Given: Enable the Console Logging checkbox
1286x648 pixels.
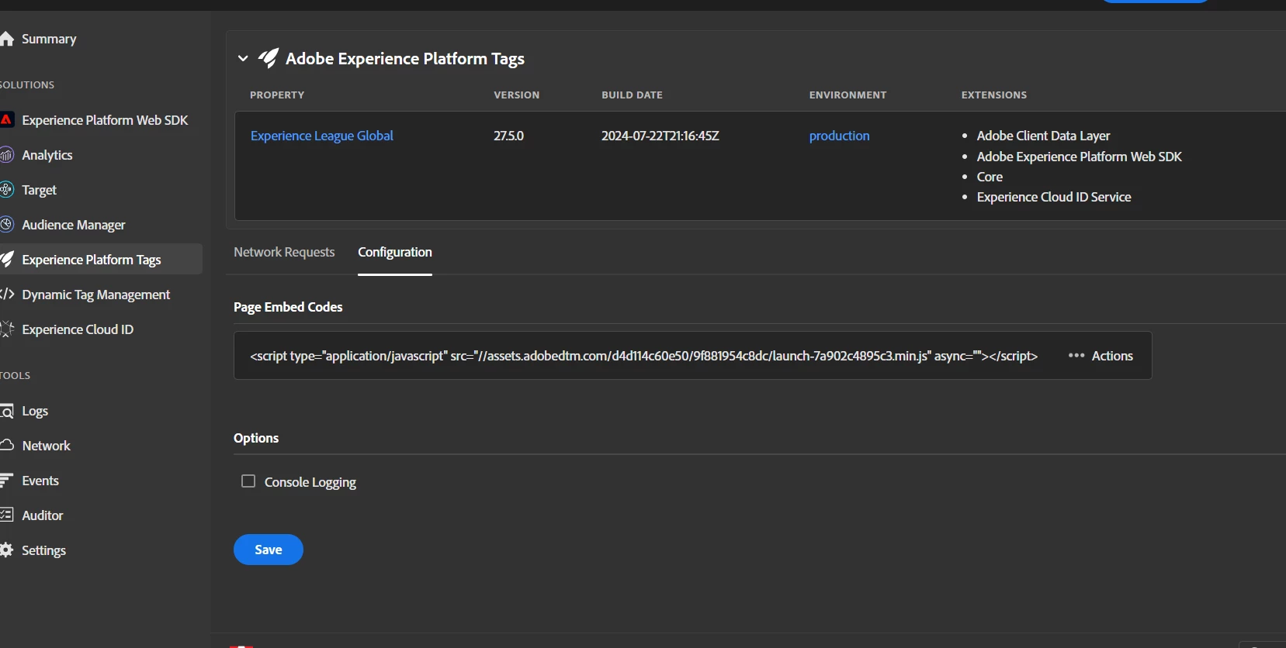Looking at the screenshot, I should (x=248, y=481).
